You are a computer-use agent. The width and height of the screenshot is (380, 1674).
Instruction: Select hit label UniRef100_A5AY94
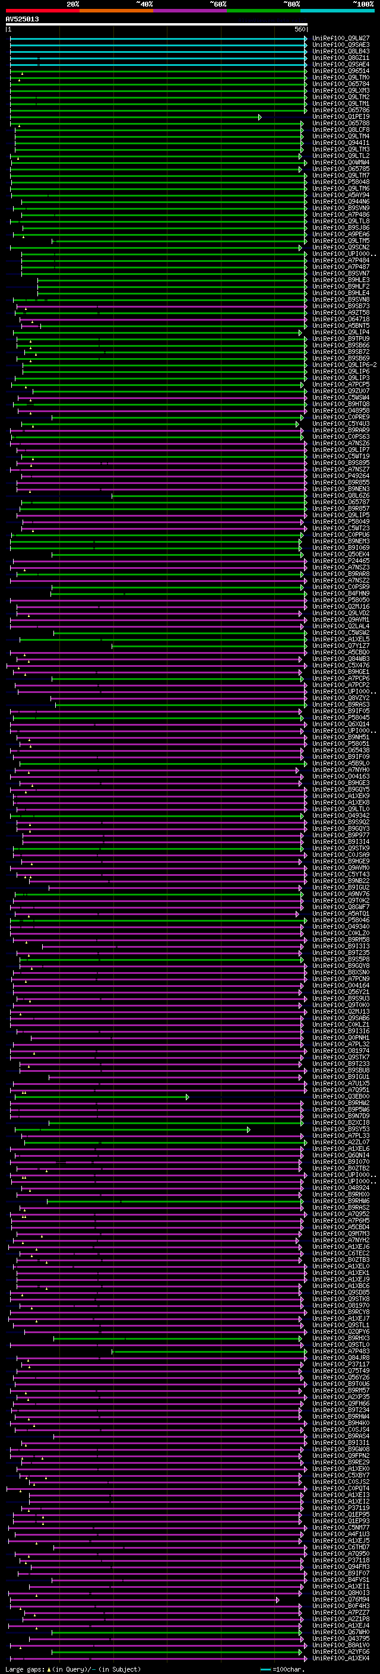[341, 195]
